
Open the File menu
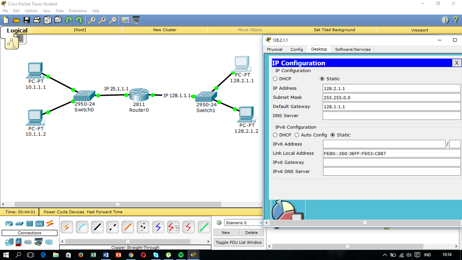click(x=5, y=11)
